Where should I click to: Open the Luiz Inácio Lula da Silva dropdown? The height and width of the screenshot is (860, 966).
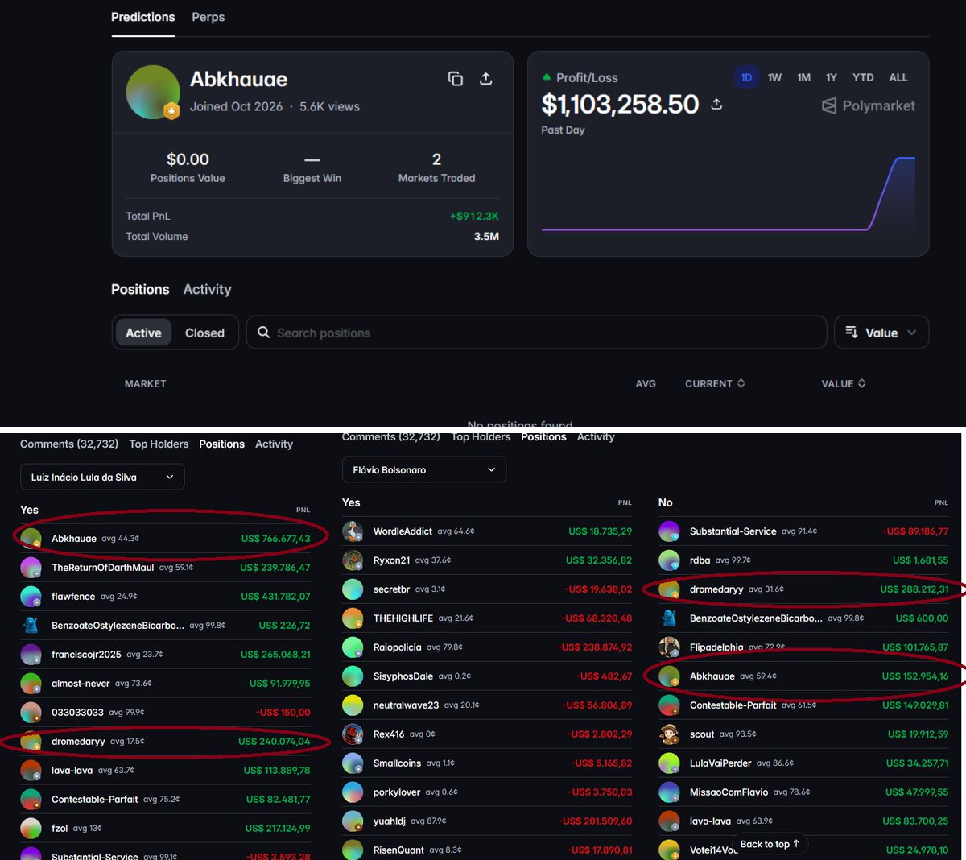click(102, 477)
